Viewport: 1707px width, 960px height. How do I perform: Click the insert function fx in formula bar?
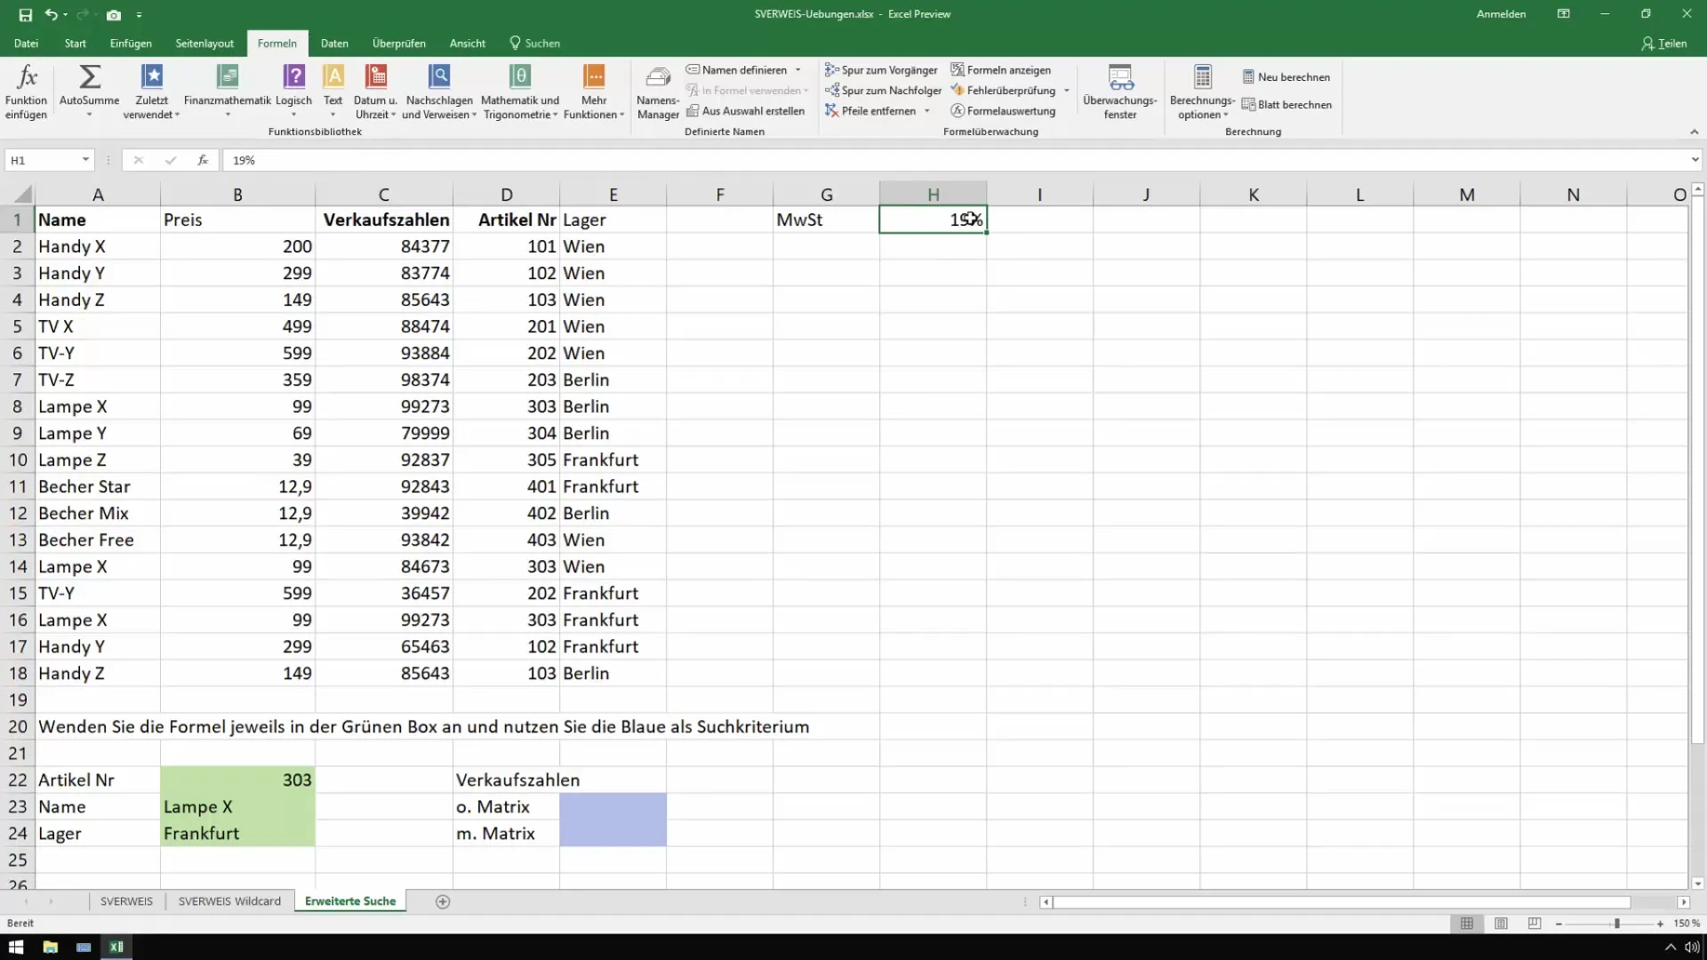click(x=203, y=160)
